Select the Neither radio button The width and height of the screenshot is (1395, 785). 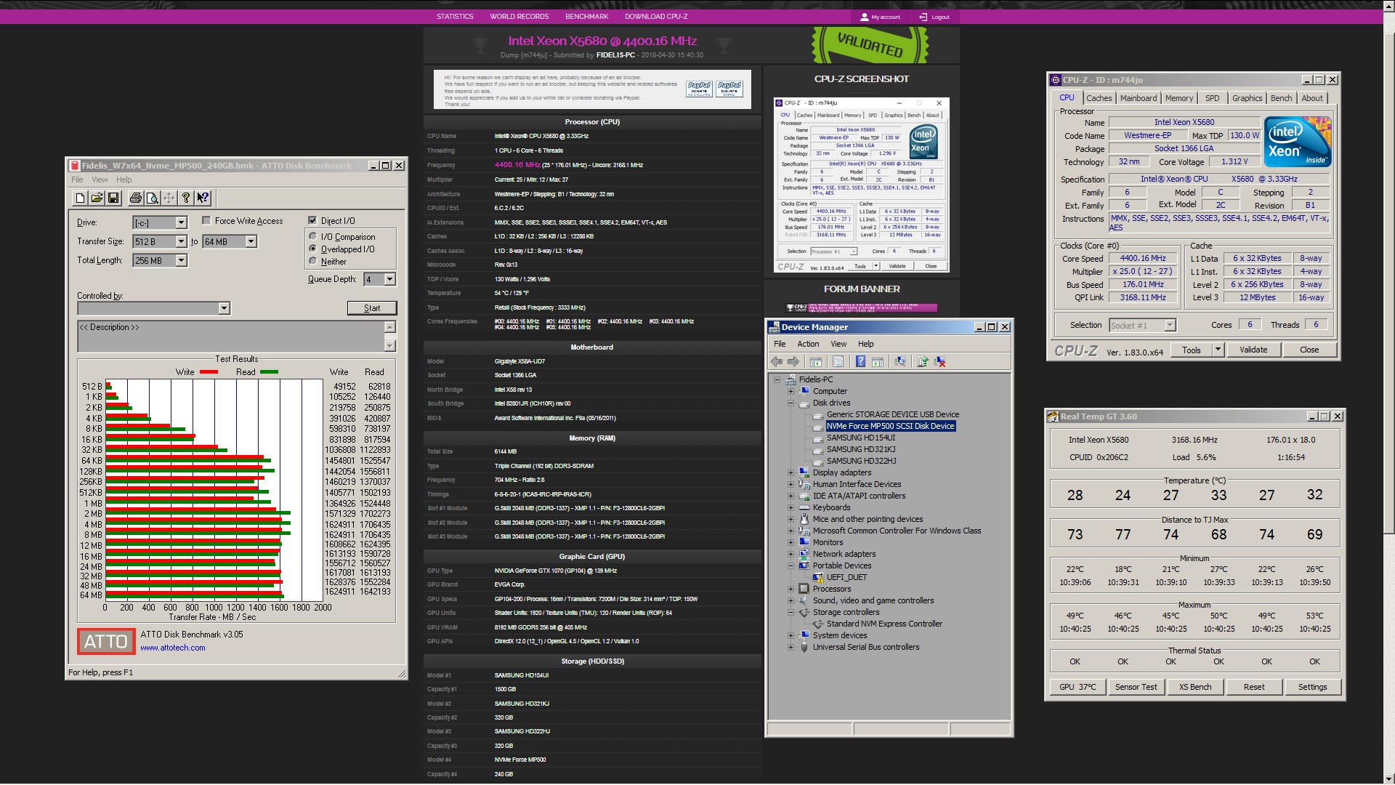click(313, 261)
